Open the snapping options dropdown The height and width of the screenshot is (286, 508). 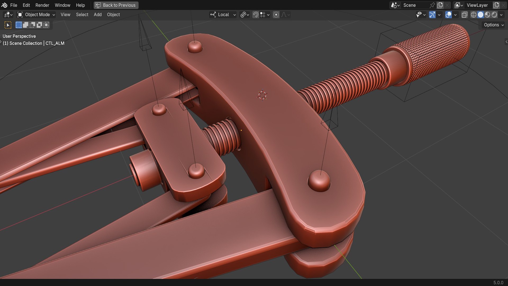coord(265,15)
